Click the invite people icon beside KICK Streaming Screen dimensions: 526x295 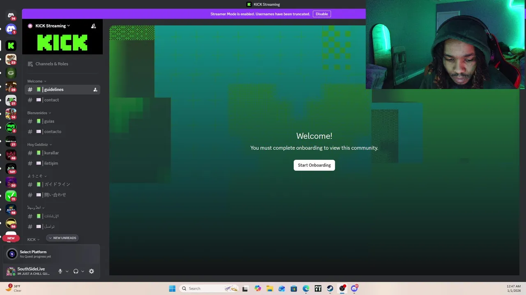click(93, 26)
